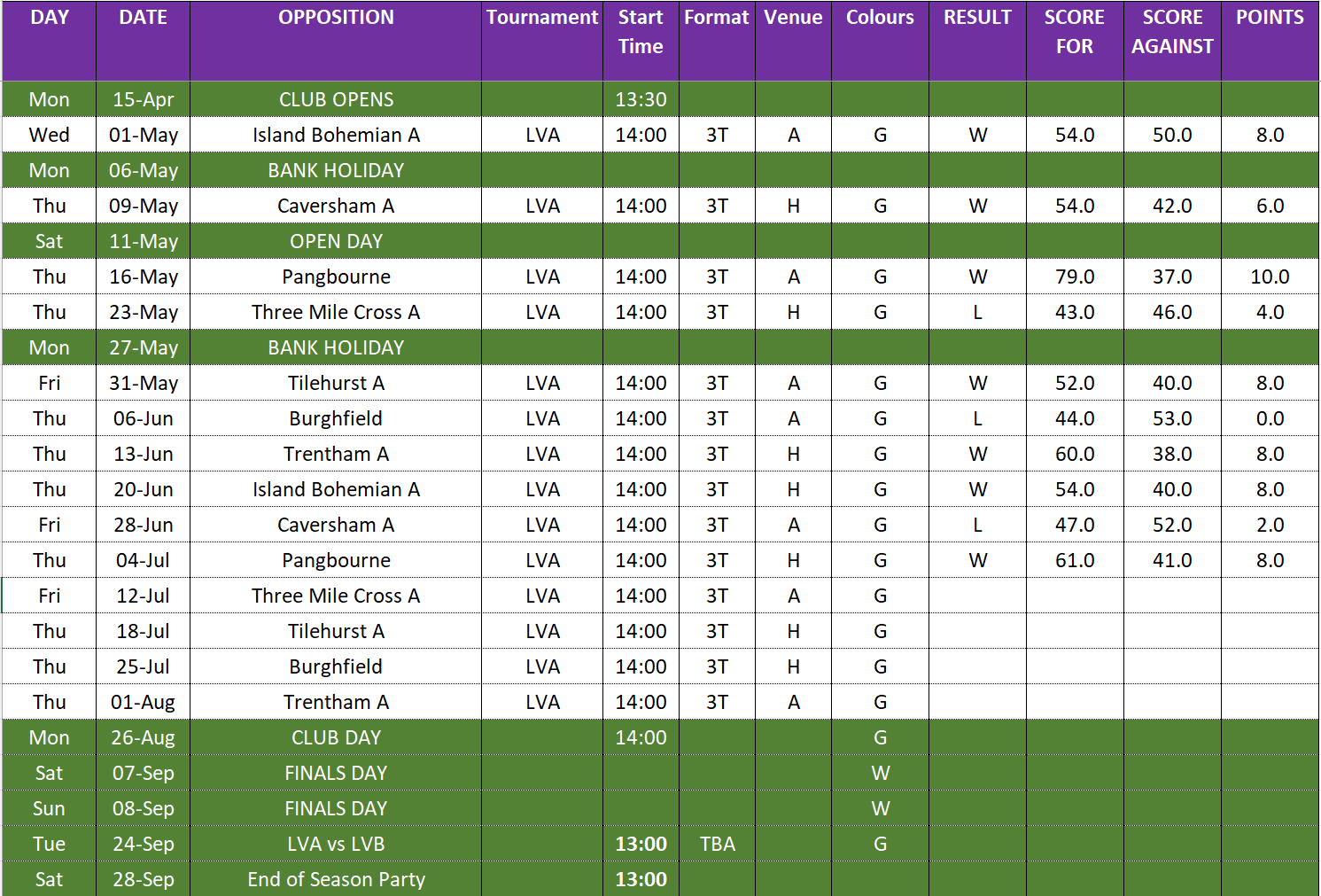Image resolution: width=1321 pixels, height=896 pixels.
Task: Select the SCORE FOR column header
Action: pos(1075,41)
